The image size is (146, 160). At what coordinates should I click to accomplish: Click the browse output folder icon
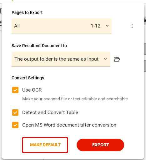[117, 59]
